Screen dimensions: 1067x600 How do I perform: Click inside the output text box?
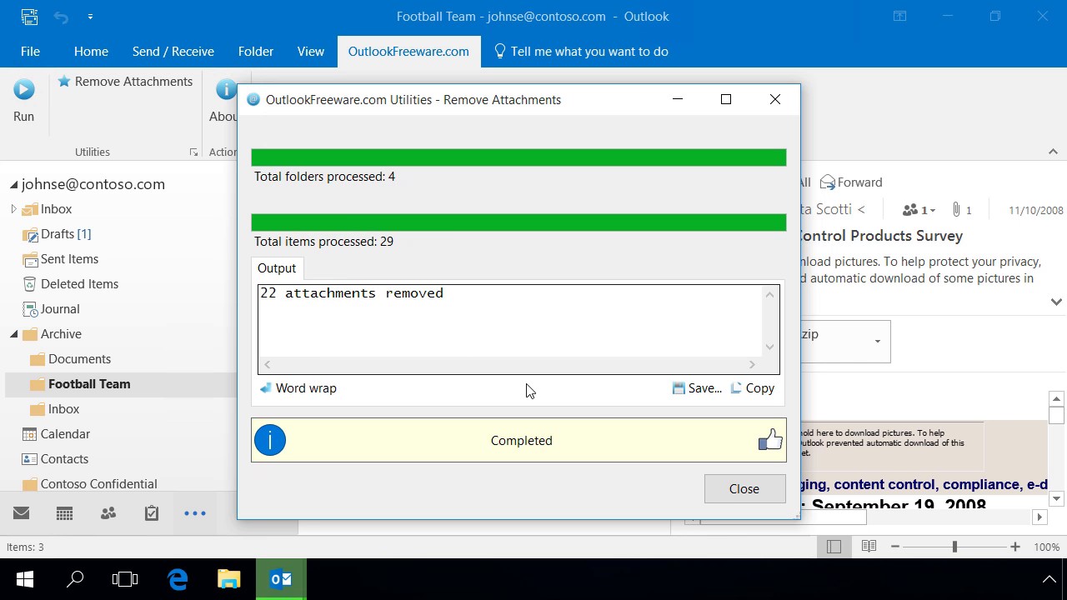click(x=510, y=320)
